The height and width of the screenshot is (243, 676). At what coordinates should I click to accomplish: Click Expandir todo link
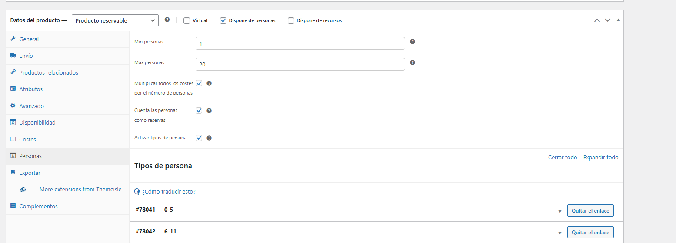[601, 158]
